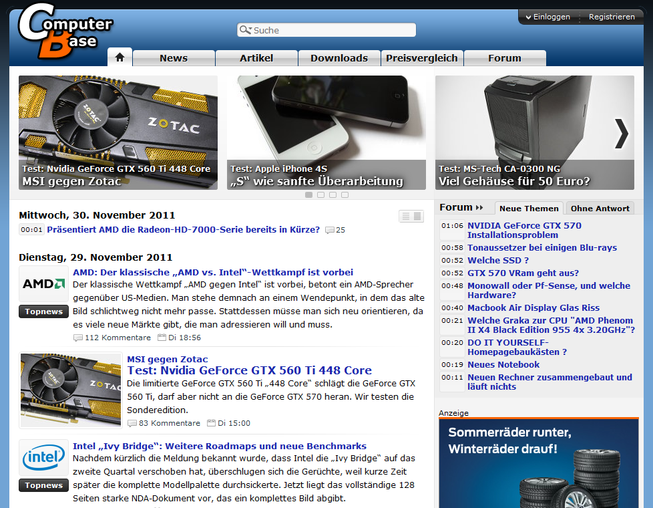
Task: Click 'MSI gegen Zotac' article subtitle link
Action: [x=168, y=359]
